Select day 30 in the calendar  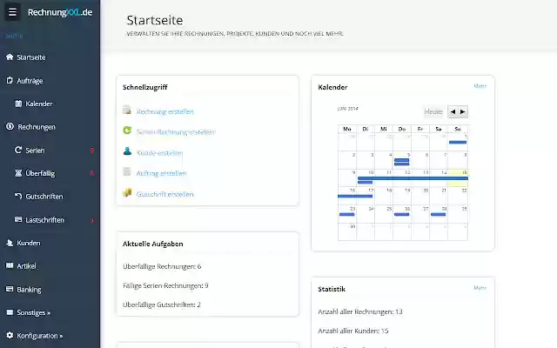(x=347, y=231)
